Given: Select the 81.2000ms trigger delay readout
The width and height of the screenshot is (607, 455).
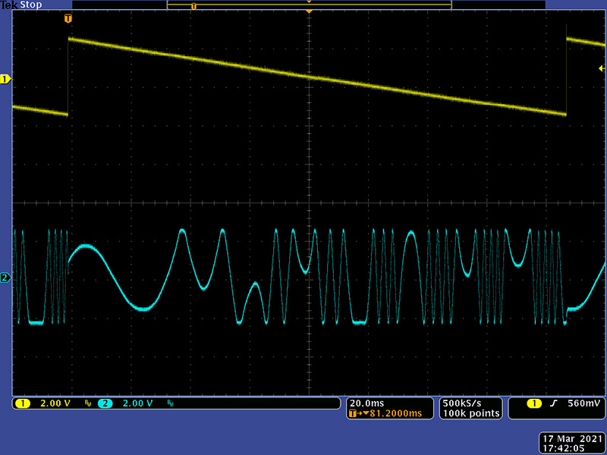Looking at the screenshot, I should (x=388, y=413).
